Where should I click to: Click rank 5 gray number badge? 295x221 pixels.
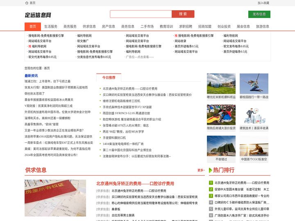coord(211,209)
